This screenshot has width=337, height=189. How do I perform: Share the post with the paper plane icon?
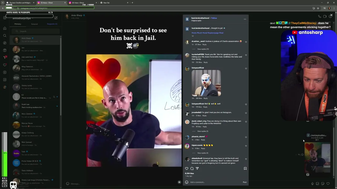tap(197, 169)
